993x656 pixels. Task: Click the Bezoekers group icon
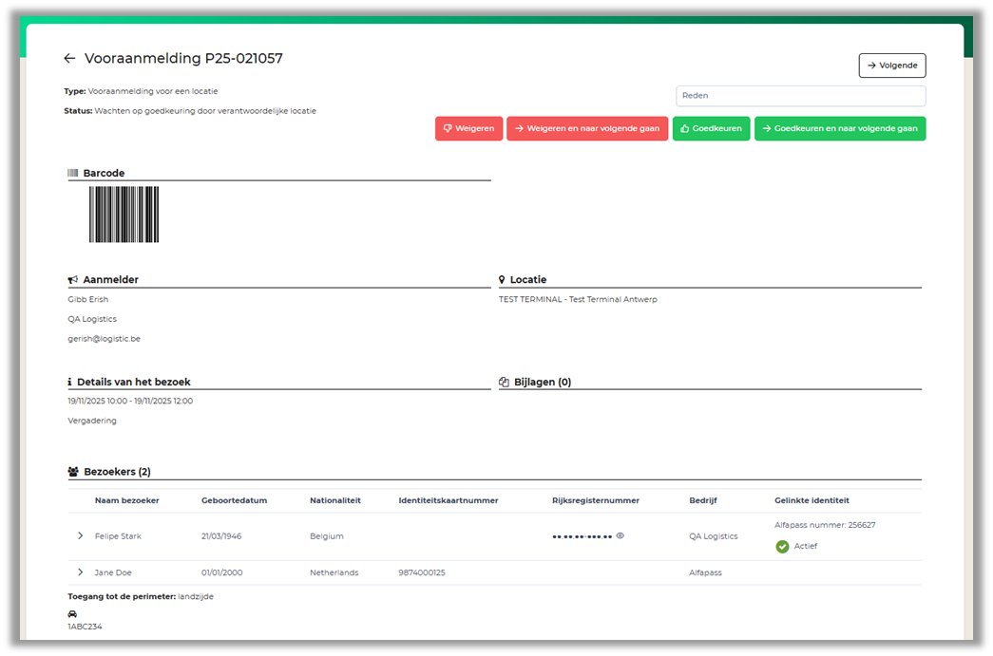point(73,472)
